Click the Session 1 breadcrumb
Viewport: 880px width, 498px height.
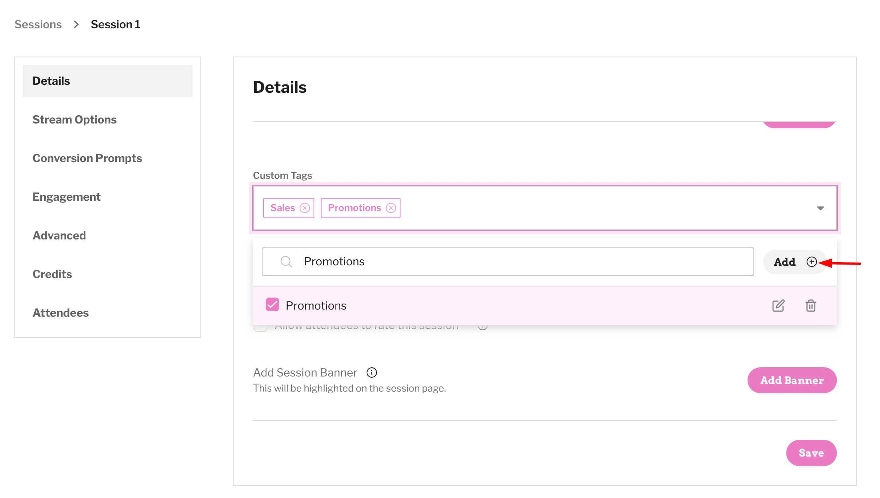click(x=116, y=24)
